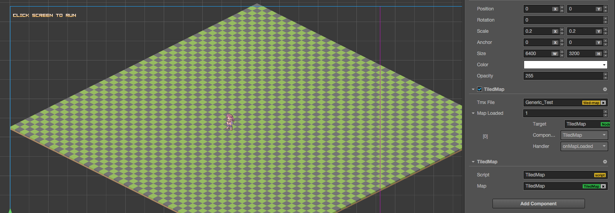Image resolution: width=615 pixels, height=213 pixels.
Task: Decrease Size height using down stepper
Action: pyautogui.click(x=605, y=55)
